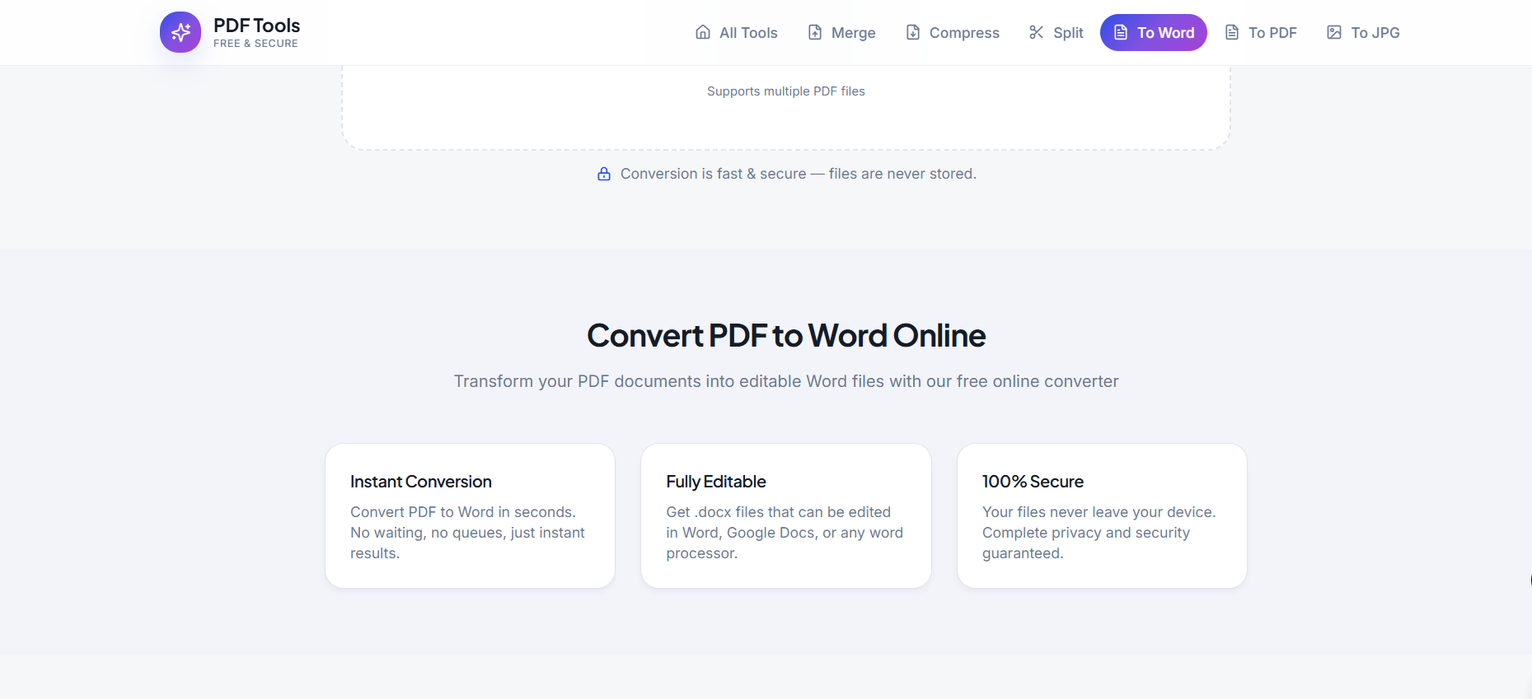Select the Instant Conversion feature card

(470, 515)
